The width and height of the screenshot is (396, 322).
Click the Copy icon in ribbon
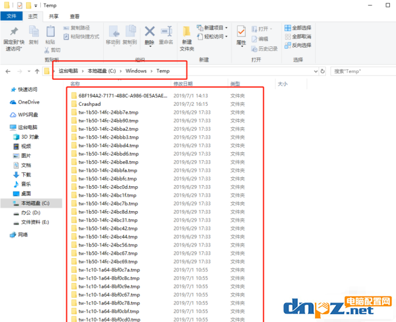coord(34,31)
